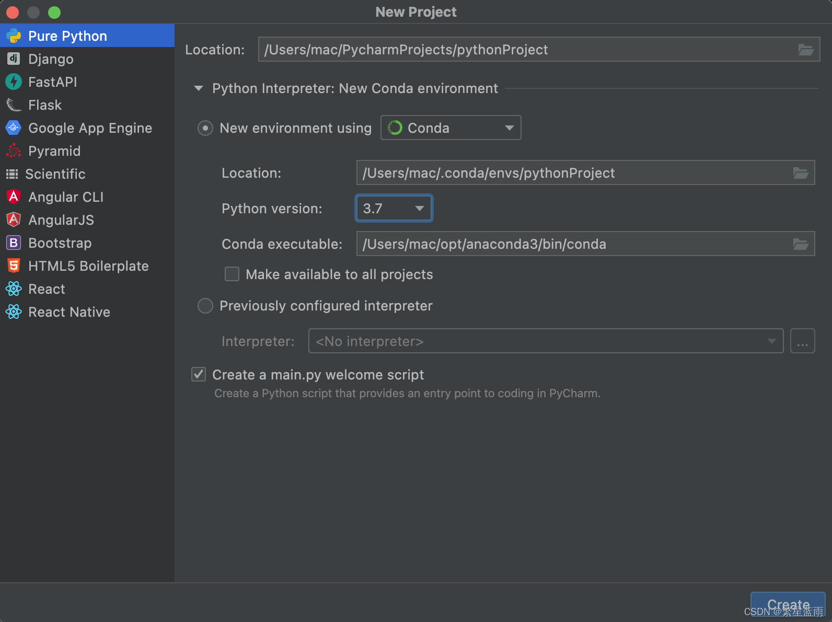The image size is (832, 622).
Task: Click the React Native atom icon
Action: click(14, 312)
